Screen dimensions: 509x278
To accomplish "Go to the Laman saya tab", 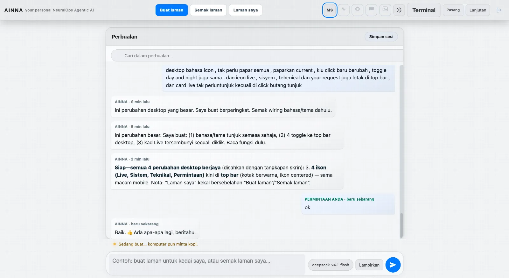I will (x=246, y=10).
